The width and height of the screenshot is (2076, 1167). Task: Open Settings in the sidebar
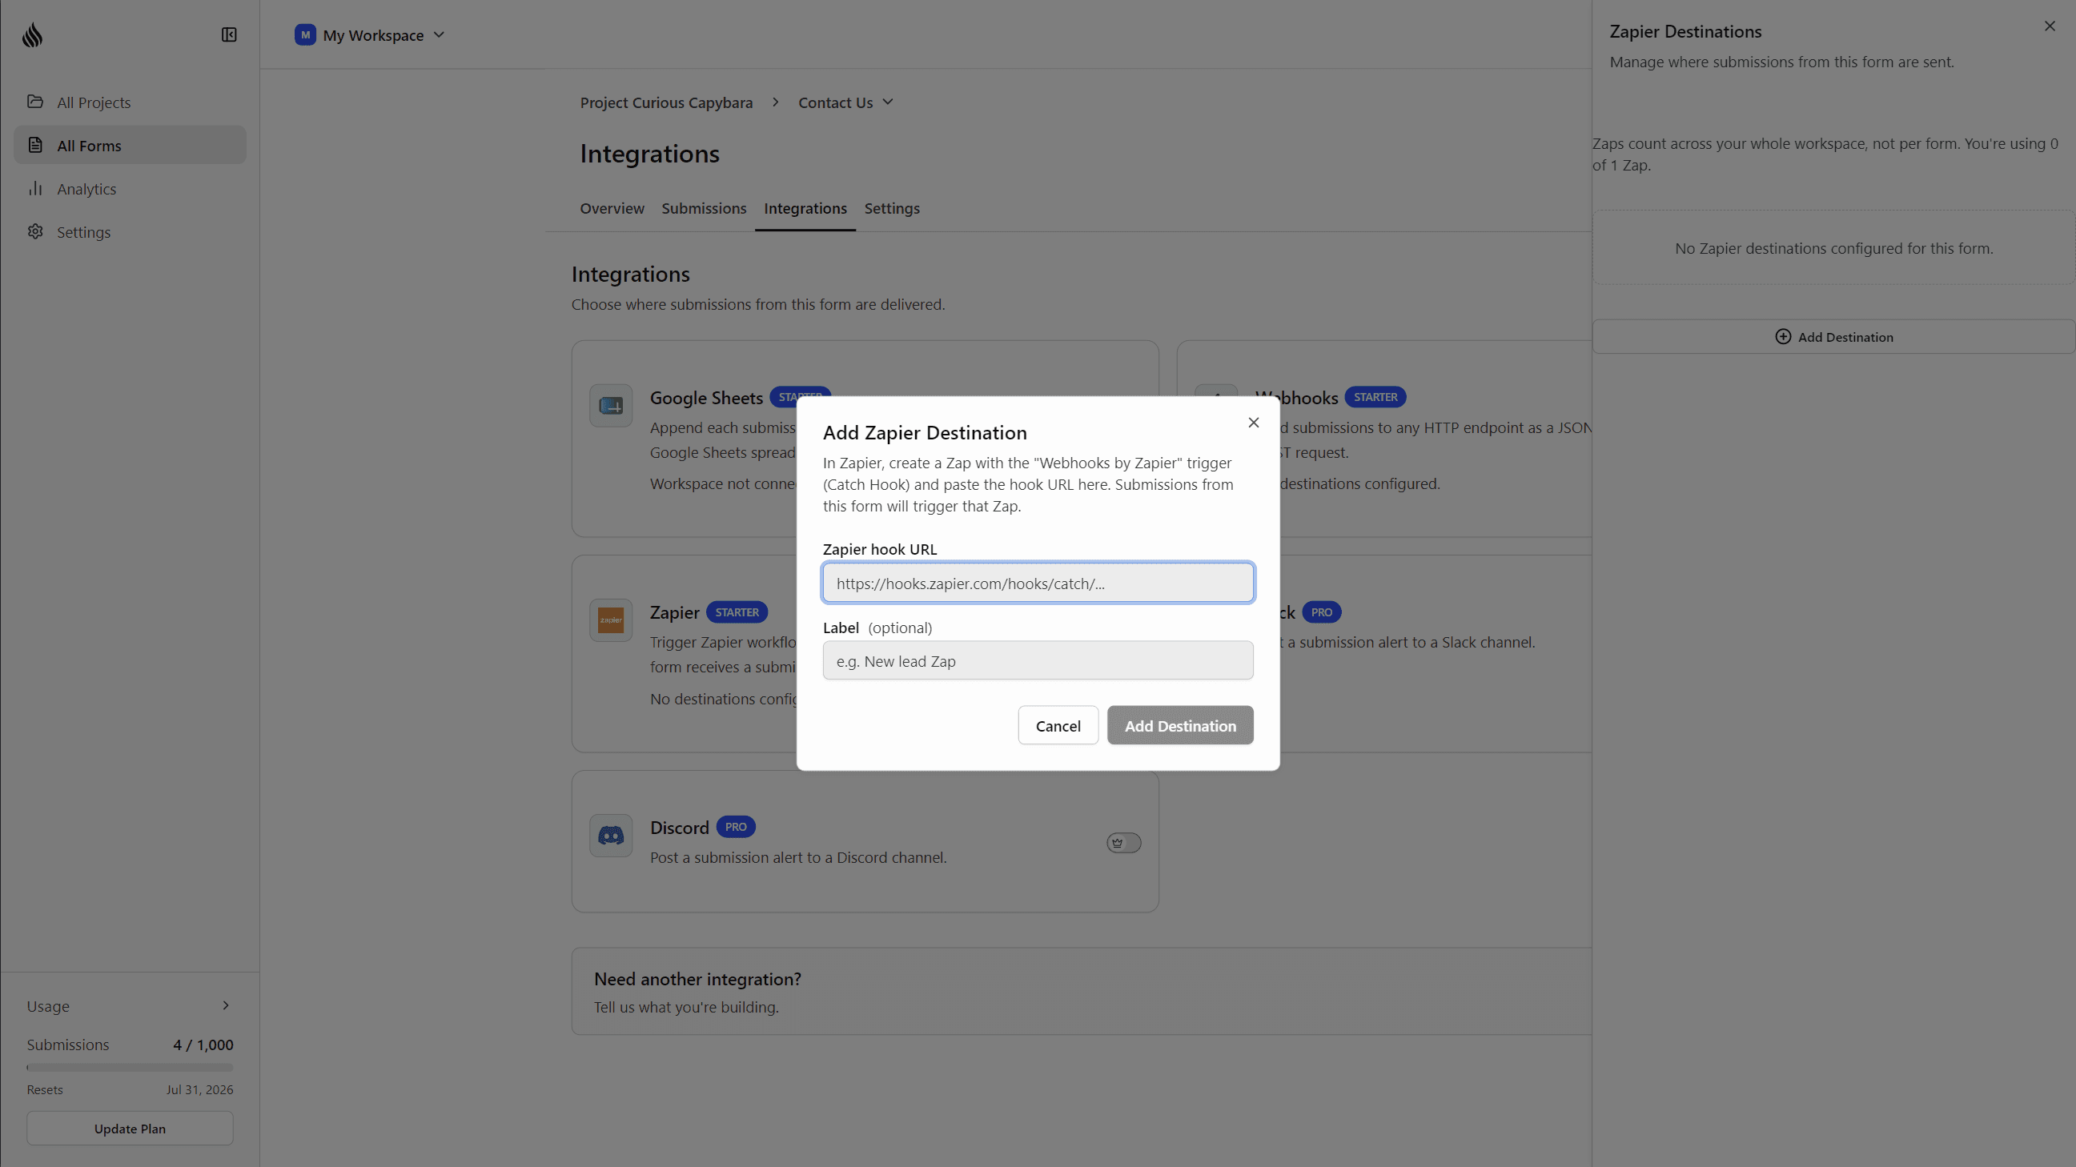[130, 232]
